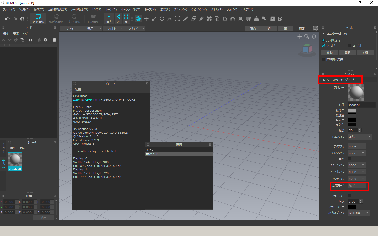The width and height of the screenshot is (378, 236).
Task: Click the 移動 button in tool panel
Action: point(330,53)
